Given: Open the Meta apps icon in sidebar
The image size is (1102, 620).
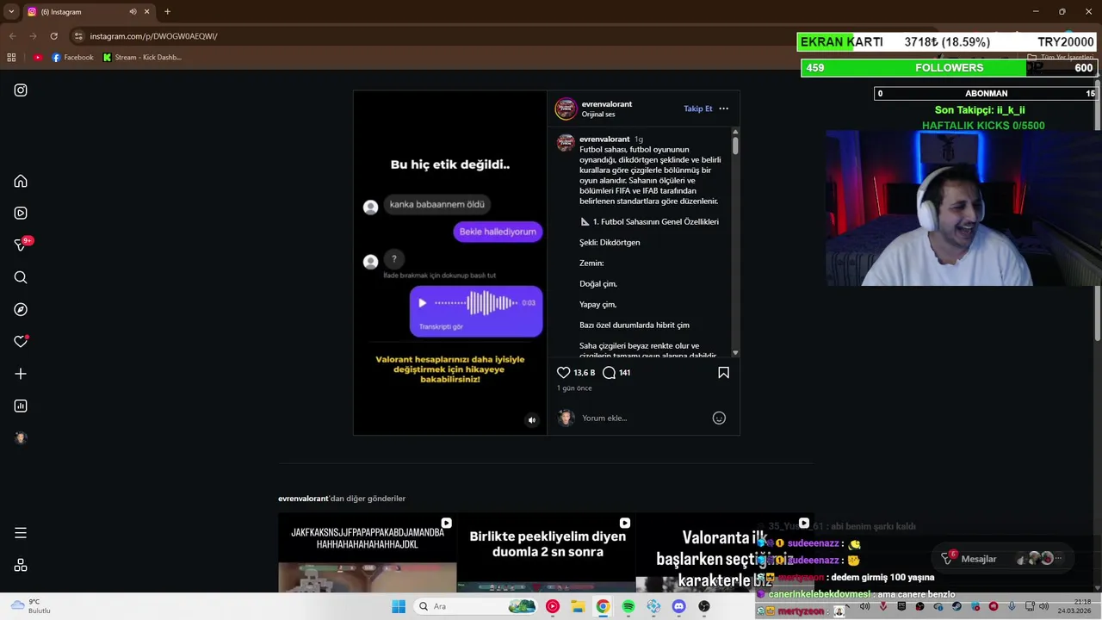Looking at the screenshot, I should 21,565.
